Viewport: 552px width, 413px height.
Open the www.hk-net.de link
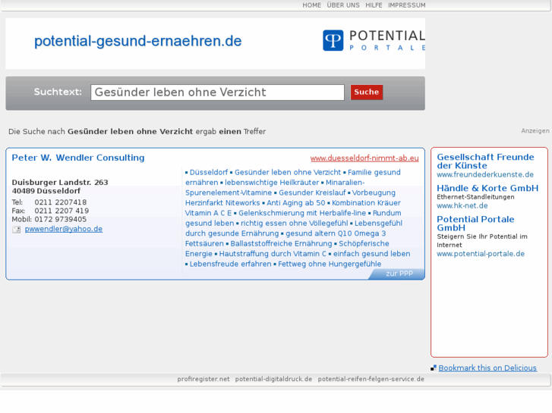tap(462, 205)
